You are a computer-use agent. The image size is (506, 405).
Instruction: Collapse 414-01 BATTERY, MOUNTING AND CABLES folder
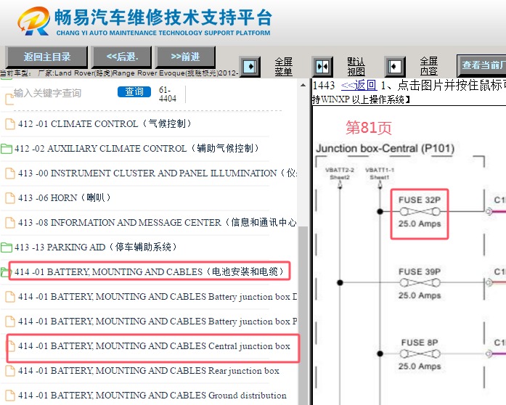click(x=149, y=271)
